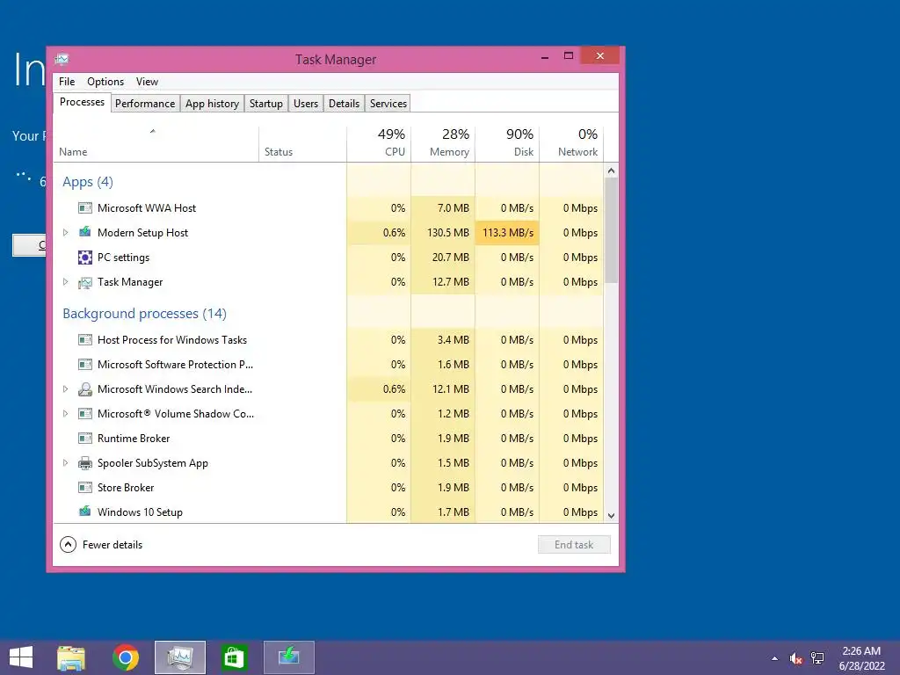
Task: Open the Windows Start button
Action: [21, 657]
